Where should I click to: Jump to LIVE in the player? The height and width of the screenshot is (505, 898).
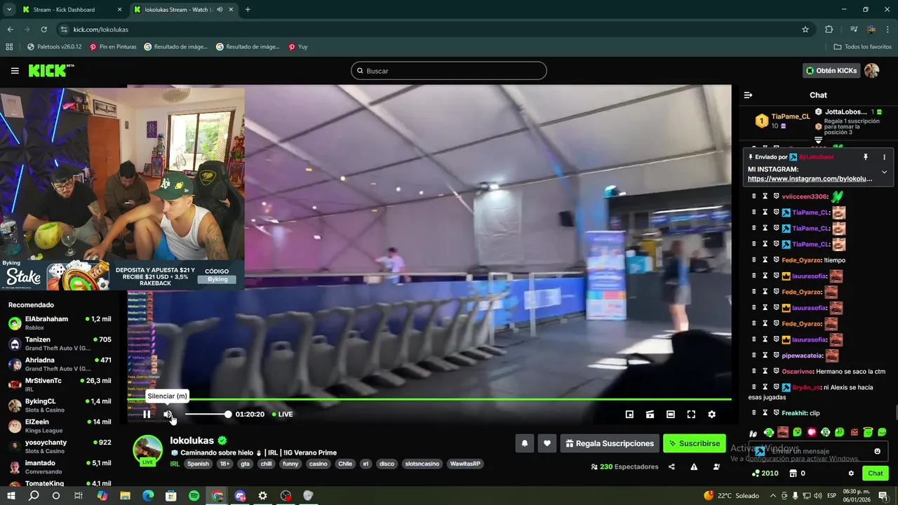(x=283, y=415)
